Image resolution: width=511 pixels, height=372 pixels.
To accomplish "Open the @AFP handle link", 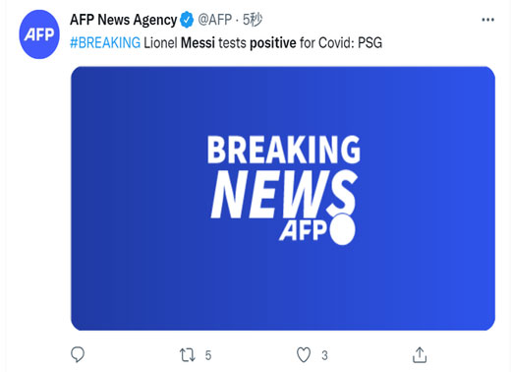I will coord(215,20).
